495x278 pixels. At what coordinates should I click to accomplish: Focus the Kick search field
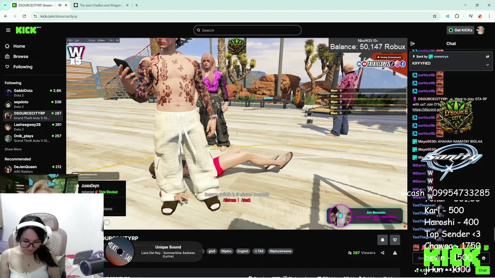[x=247, y=30]
